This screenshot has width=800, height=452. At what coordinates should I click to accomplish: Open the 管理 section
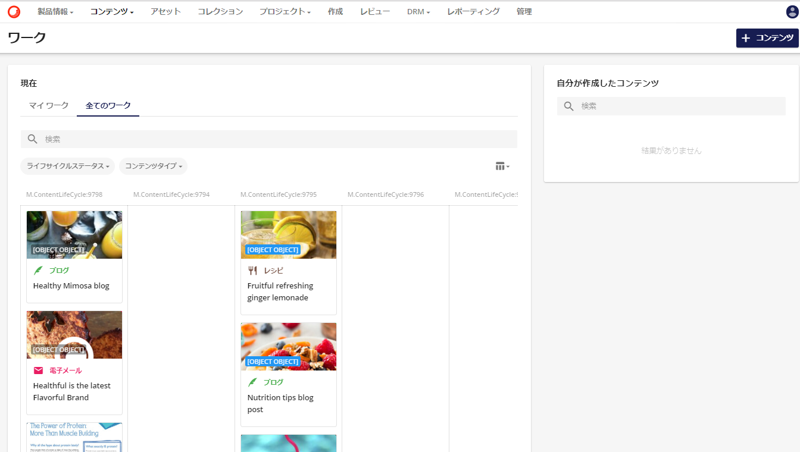tap(524, 11)
